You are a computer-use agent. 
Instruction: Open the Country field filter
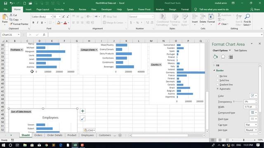156,65
